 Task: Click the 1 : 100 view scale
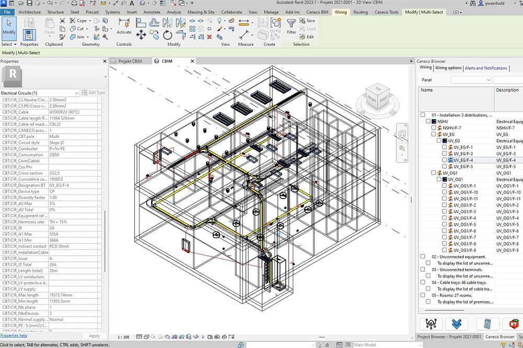pyautogui.click(x=123, y=337)
